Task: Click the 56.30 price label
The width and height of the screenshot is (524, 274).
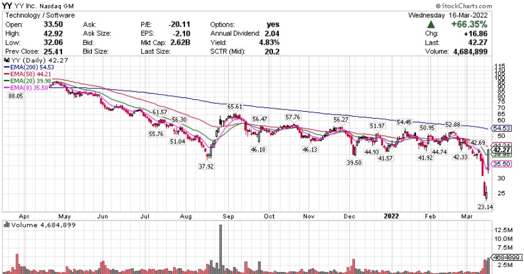Action: pyautogui.click(x=179, y=120)
